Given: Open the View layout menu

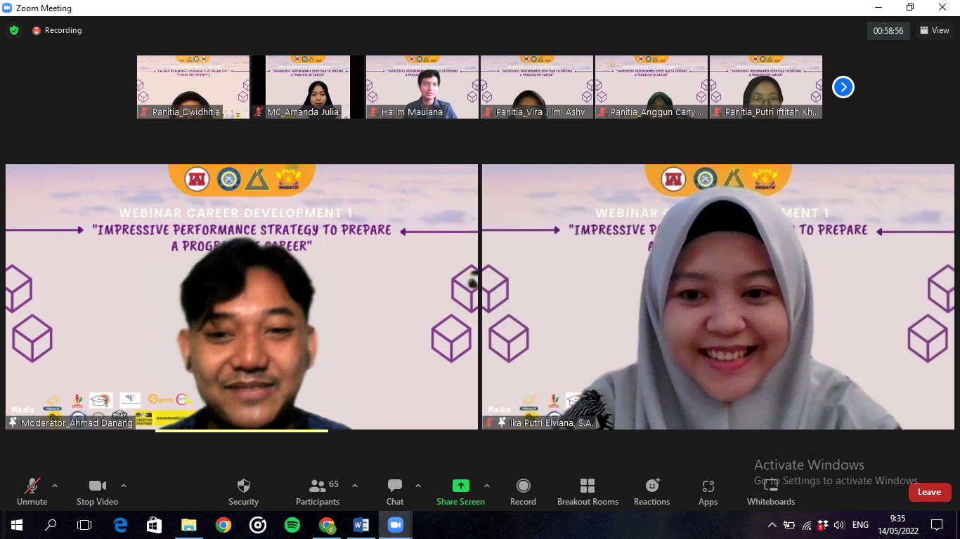Looking at the screenshot, I should [x=935, y=30].
